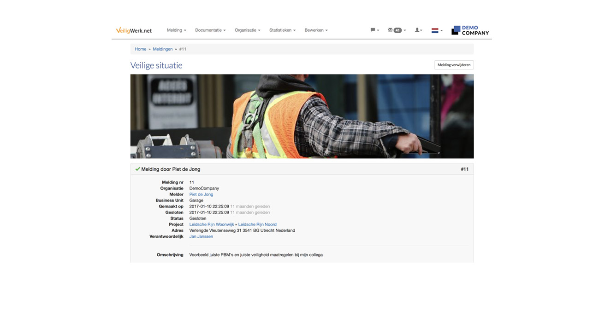Open Piet de Jong's profile link
599x328 pixels.
click(201, 195)
